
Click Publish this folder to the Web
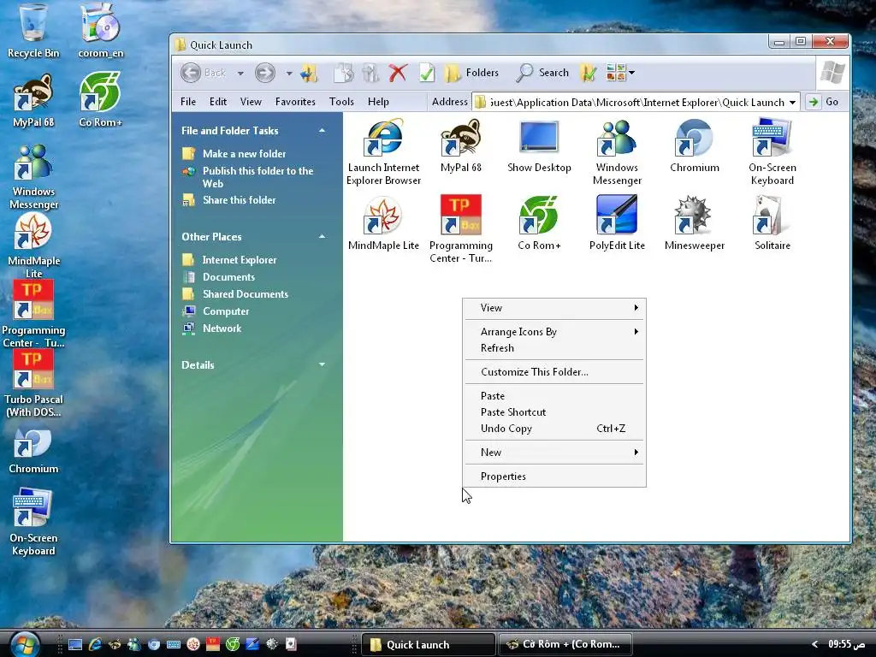pyautogui.click(x=257, y=177)
